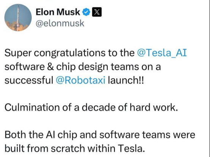210x157 pixels.
Task: Click the word 'launch!!' after Robotaxi
Action: tap(125, 81)
